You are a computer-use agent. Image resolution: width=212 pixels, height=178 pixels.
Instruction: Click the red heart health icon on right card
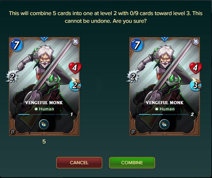(x=195, y=68)
